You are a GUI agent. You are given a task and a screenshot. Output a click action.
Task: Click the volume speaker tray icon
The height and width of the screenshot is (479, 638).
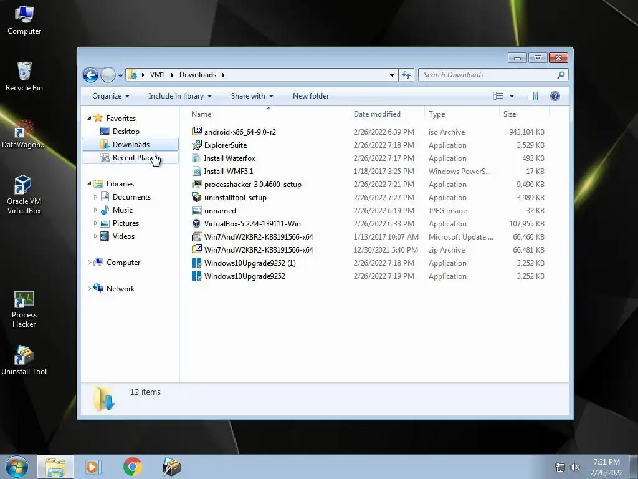pyautogui.click(x=574, y=467)
